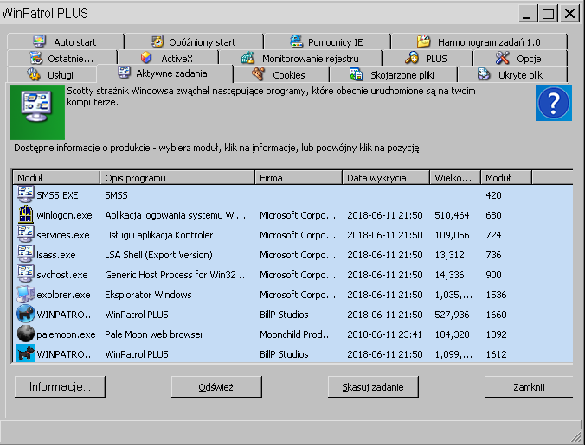Open the Ukryte pliki tab
The image size is (585, 445).
[x=512, y=75]
